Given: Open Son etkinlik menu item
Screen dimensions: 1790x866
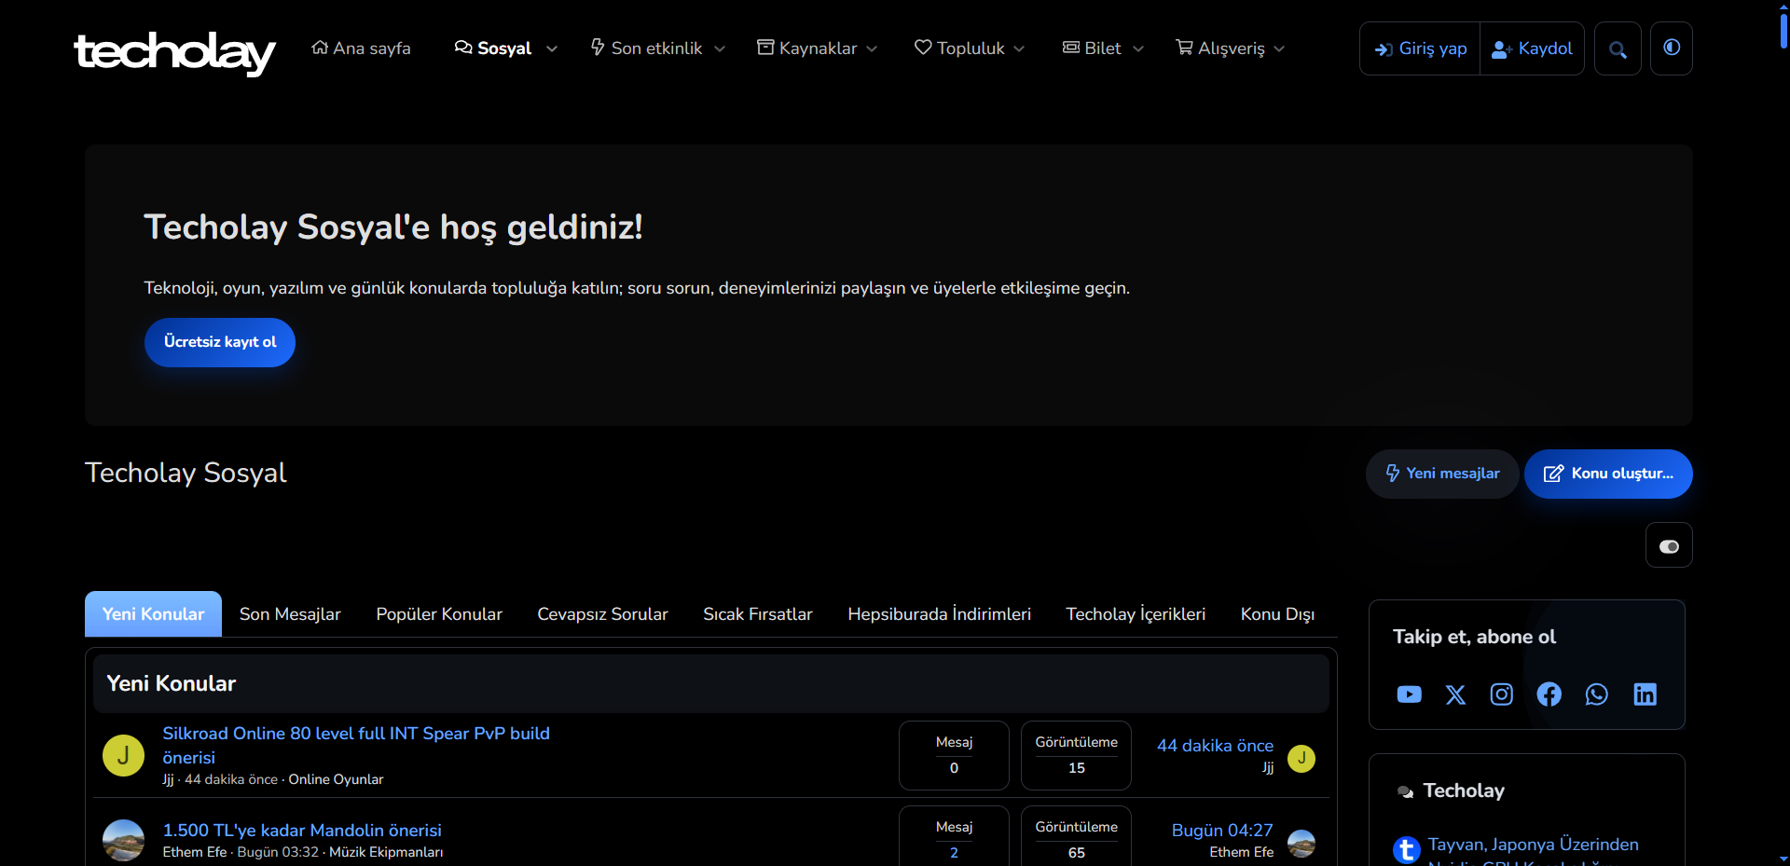Looking at the screenshot, I should 647,48.
